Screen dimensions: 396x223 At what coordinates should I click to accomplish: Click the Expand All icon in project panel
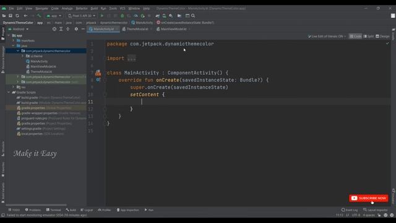pyautogui.click(x=61, y=29)
